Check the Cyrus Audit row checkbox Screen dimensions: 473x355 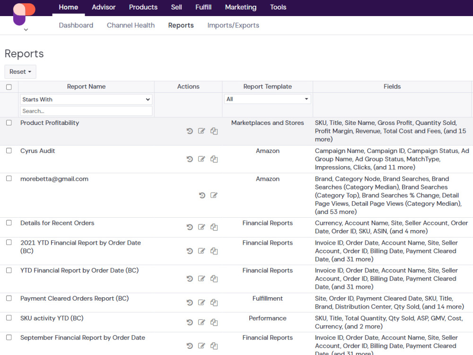[9, 151]
